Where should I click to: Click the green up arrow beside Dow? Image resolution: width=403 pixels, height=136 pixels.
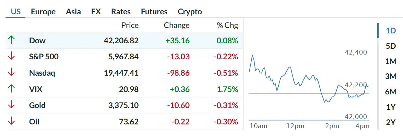tap(11, 40)
